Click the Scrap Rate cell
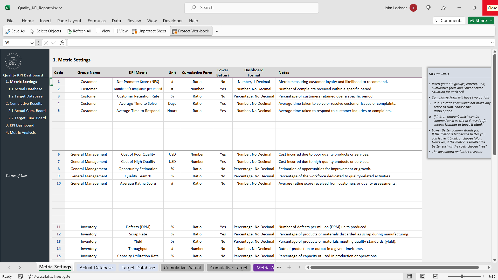The width and height of the screenshot is (498, 280). click(x=138, y=234)
